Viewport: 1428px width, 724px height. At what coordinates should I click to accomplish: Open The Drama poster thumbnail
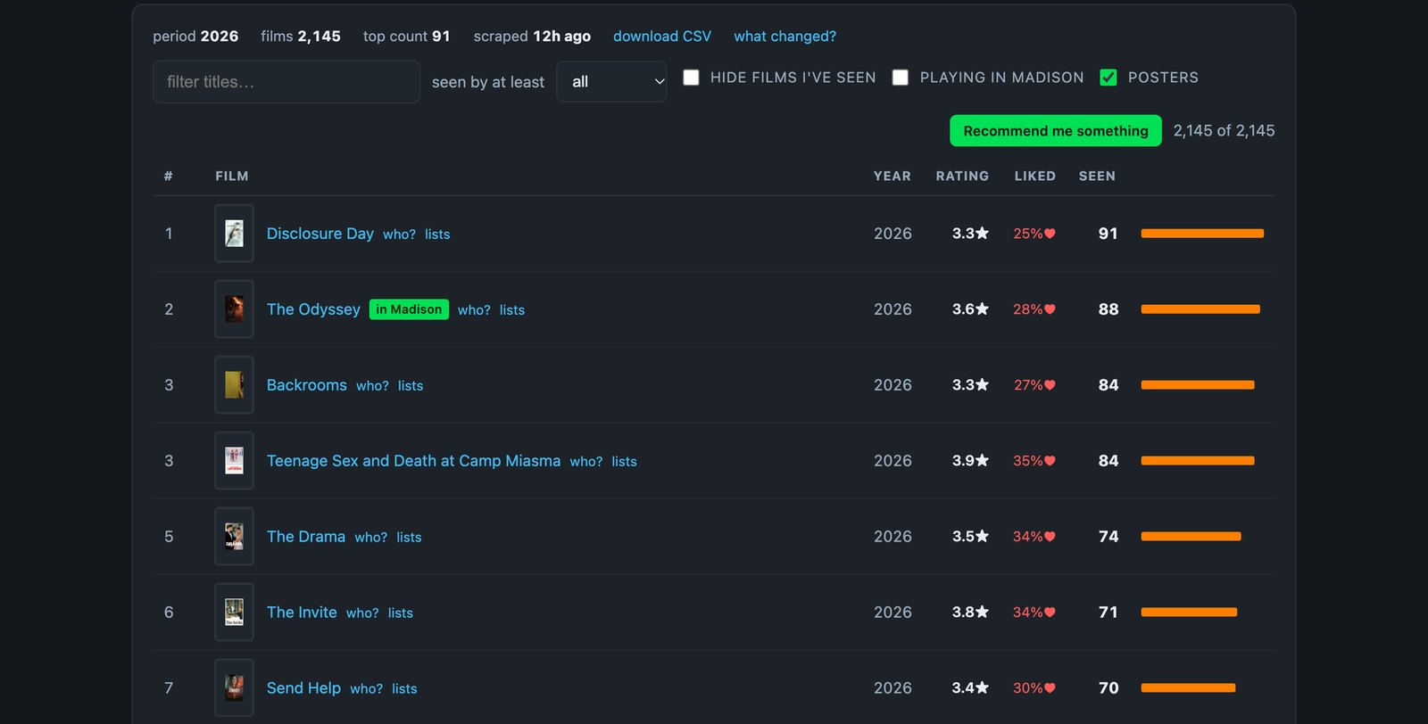(234, 537)
